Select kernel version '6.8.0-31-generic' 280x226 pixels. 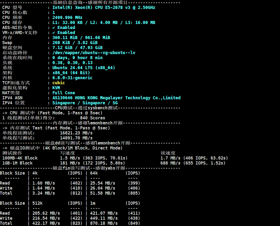(x=72, y=78)
